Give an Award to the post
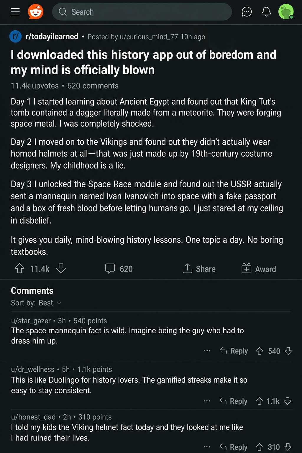 tap(259, 269)
